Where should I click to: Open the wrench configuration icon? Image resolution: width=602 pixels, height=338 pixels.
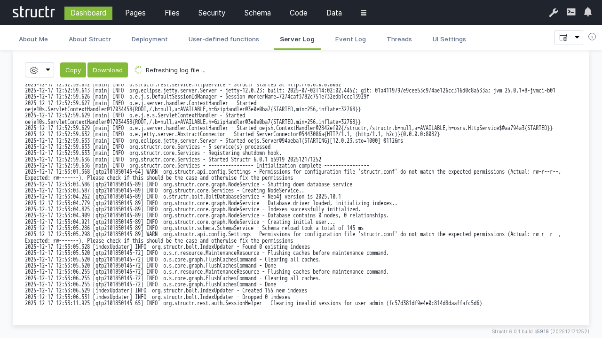[554, 13]
